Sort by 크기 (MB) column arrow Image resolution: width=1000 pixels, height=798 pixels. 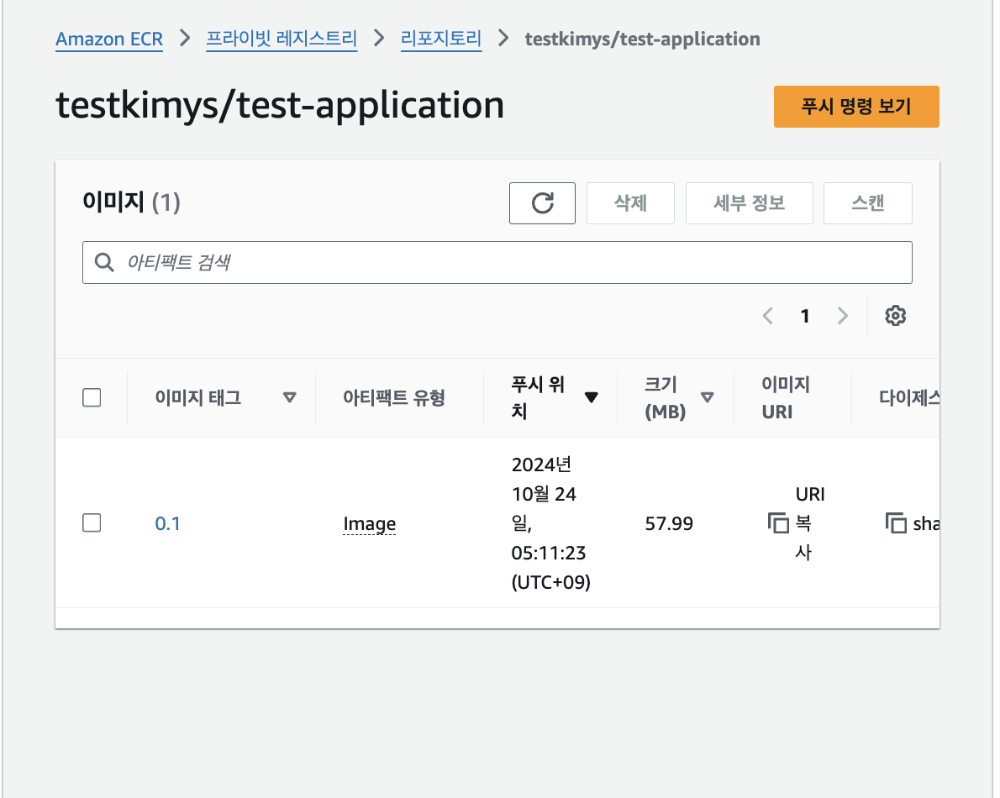(x=707, y=397)
